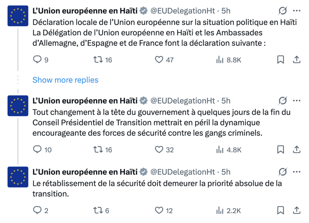Image resolution: width=309 pixels, height=223 pixels.
Task: Share the last tweet using the upload icon
Action: coord(297,210)
